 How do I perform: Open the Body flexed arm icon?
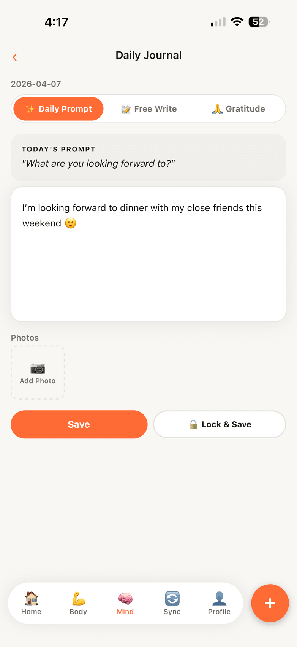[78, 598]
